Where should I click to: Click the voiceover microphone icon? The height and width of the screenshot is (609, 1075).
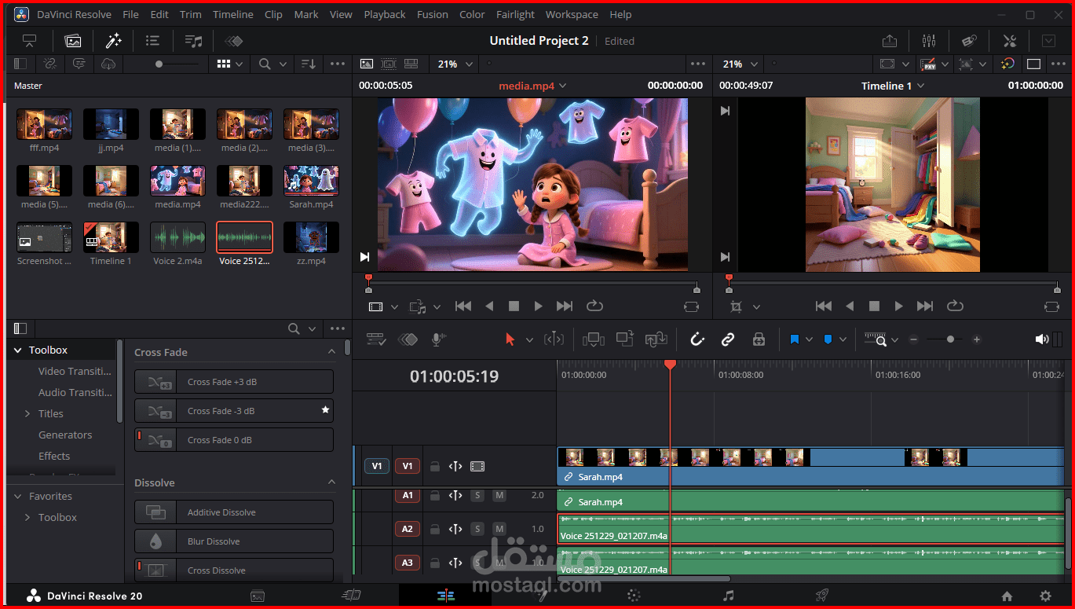coord(437,339)
